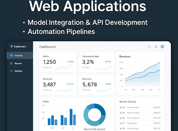
Task: Click the Dashboard logo icon in sidebar
Action: [x=12, y=46]
